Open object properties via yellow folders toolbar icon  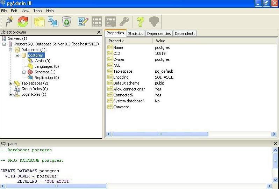[40, 22]
